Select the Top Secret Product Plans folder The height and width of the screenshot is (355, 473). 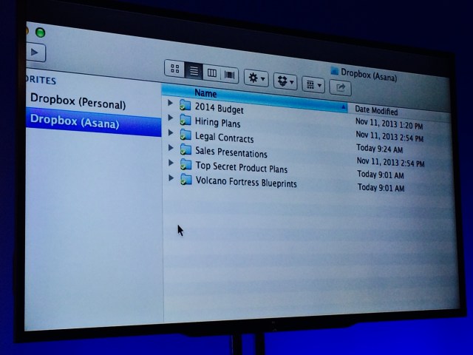point(241,168)
